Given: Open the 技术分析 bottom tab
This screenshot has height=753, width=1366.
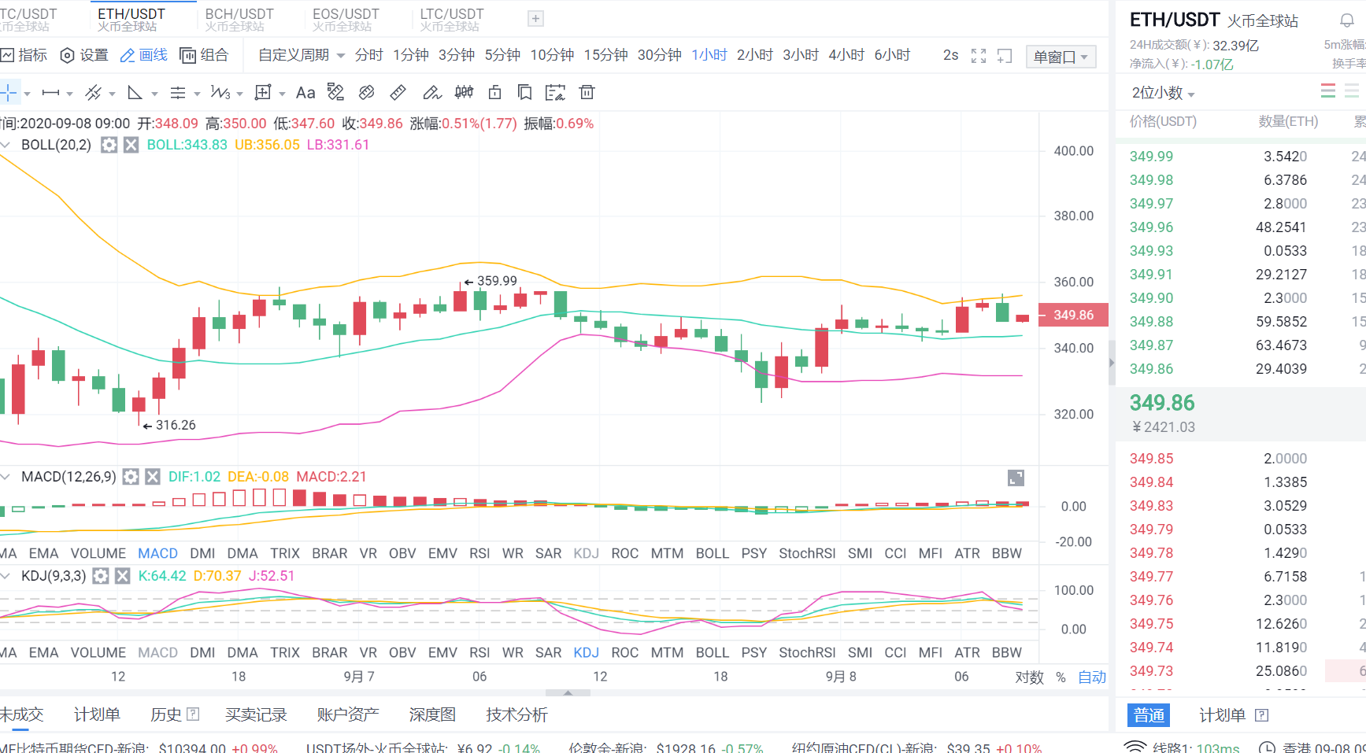Looking at the screenshot, I should 516,714.
